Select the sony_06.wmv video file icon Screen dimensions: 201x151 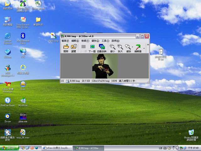23,134
